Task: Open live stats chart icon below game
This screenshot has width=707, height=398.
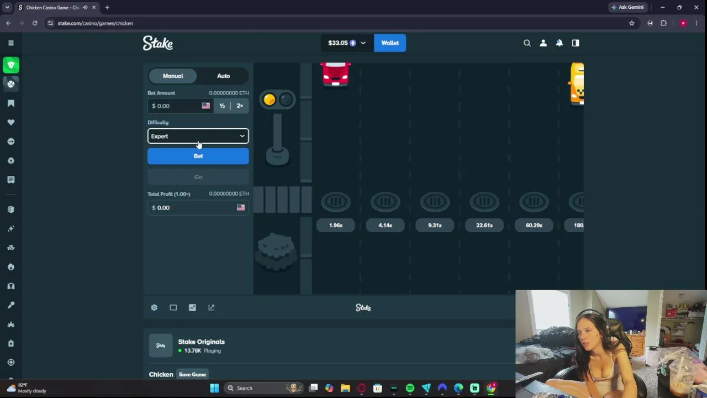Action: pos(192,307)
